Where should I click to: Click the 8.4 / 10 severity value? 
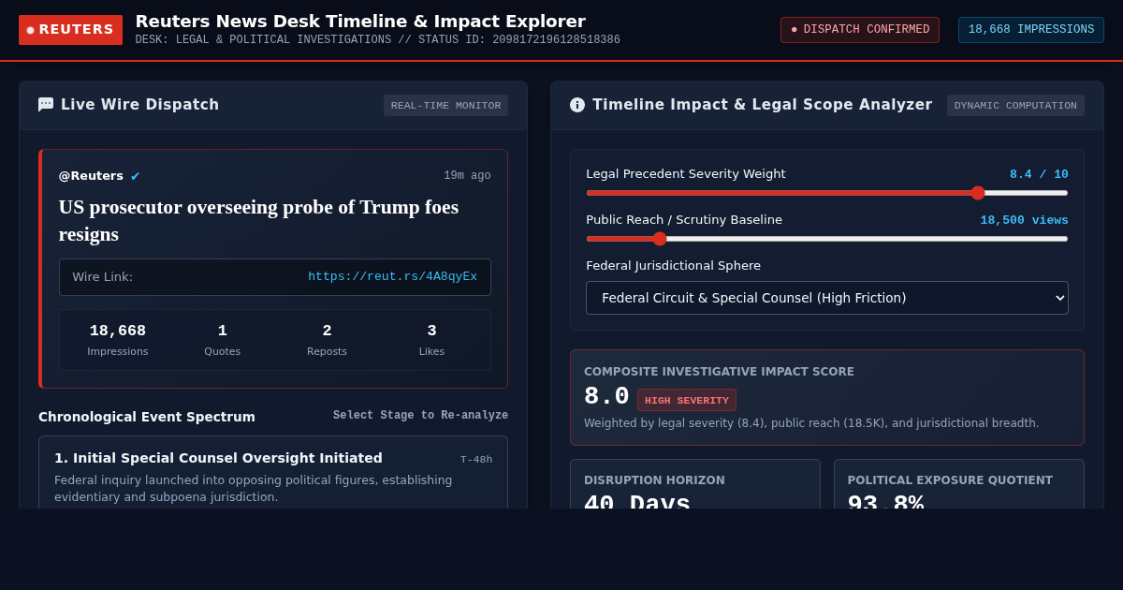tap(1039, 174)
